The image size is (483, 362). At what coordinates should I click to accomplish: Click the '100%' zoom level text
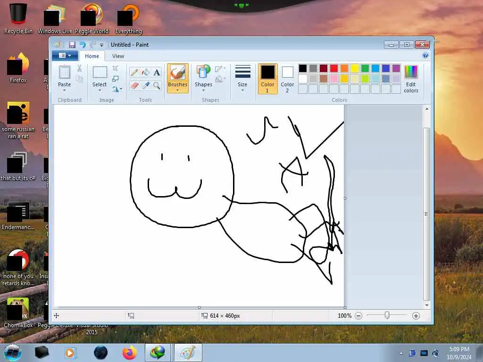344,316
